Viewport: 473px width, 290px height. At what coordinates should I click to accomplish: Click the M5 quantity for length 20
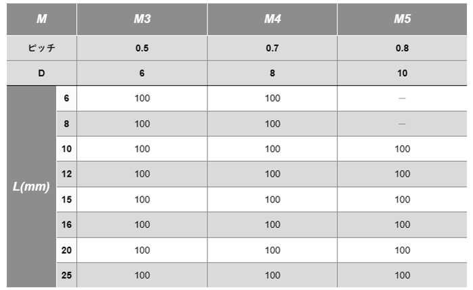click(x=402, y=250)
